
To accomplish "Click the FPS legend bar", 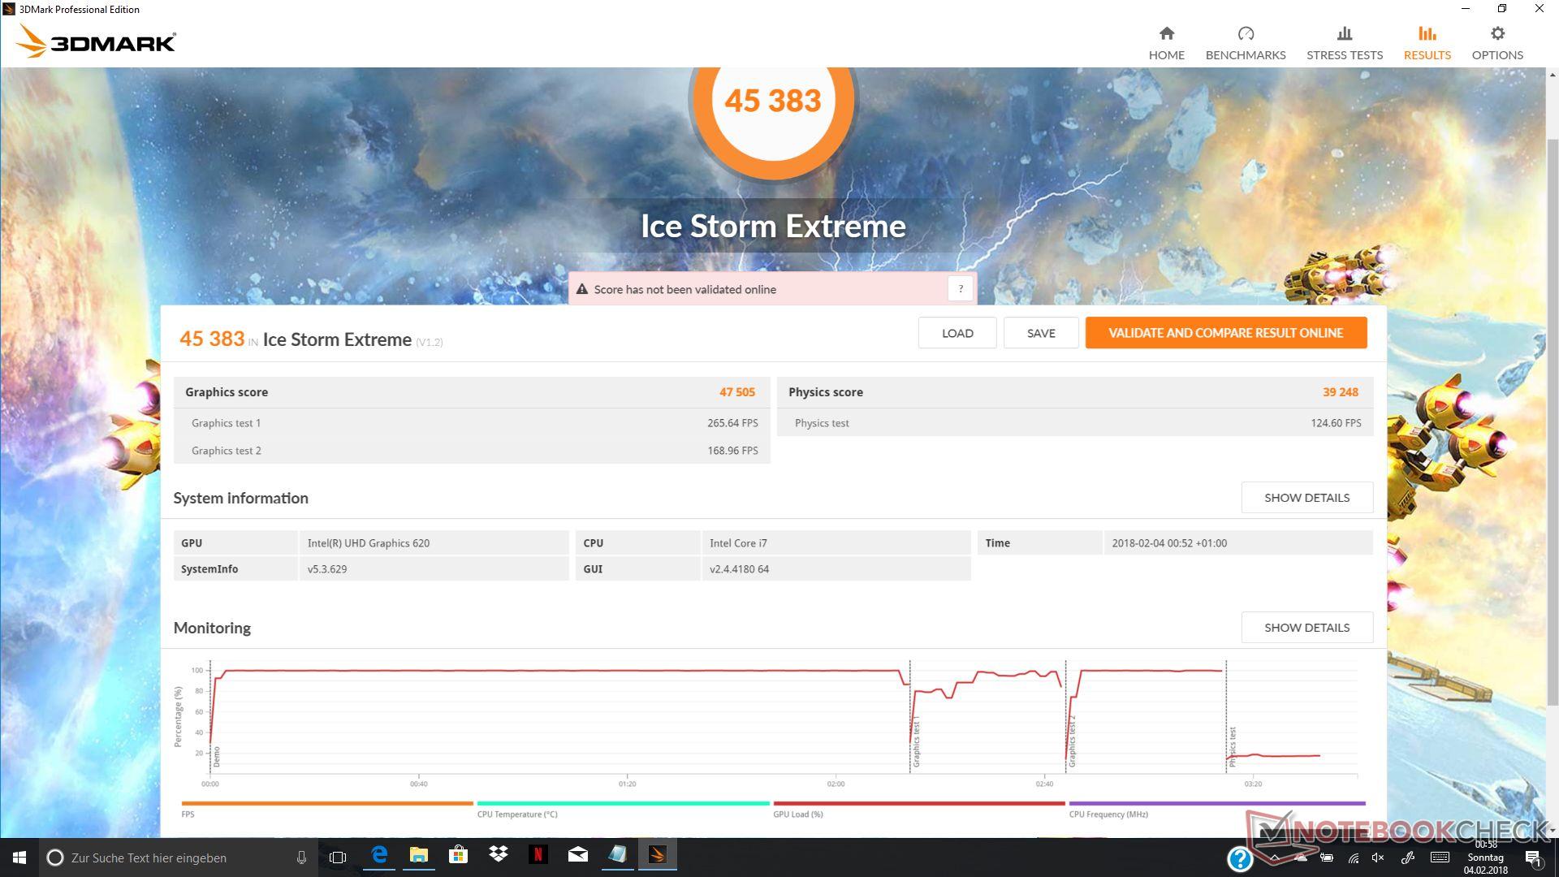I will tap(327, 804).
